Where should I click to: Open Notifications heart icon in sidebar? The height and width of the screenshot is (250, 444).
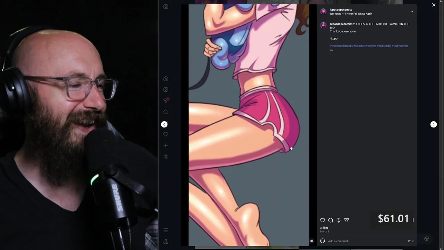[166, 134]
